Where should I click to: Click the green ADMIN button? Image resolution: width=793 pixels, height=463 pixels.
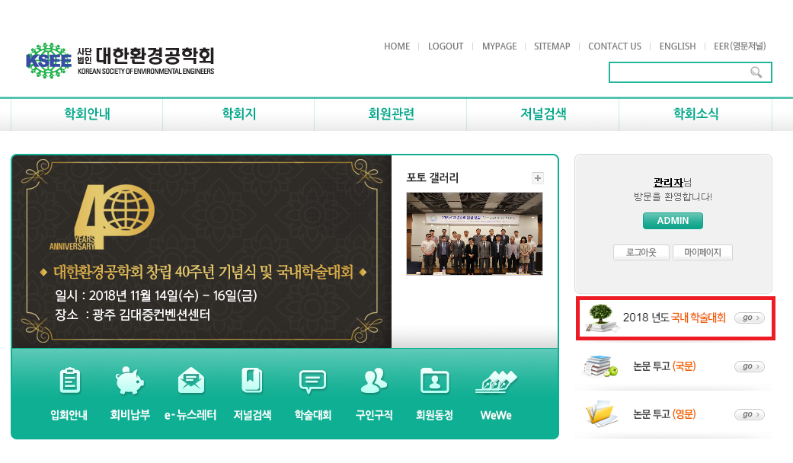point(673,221)
